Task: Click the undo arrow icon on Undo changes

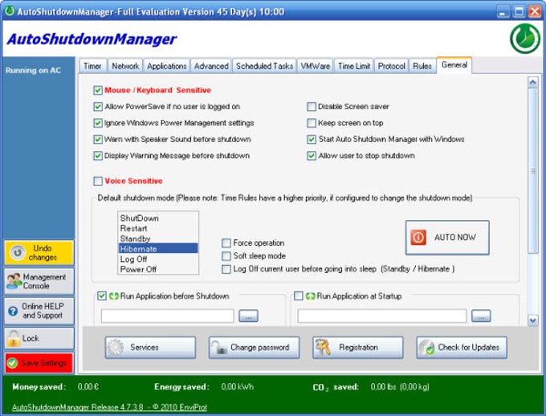Action: pyautogui.click(x=18, y=252)
